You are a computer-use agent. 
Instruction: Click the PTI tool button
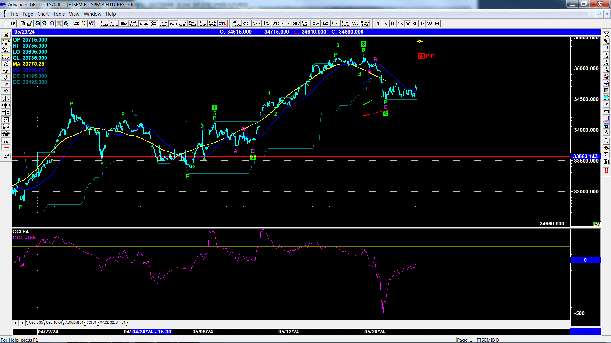[x=606, y=111]
